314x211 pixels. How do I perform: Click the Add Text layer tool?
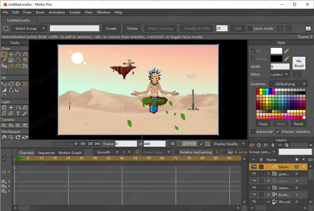[x=17, y=113]
